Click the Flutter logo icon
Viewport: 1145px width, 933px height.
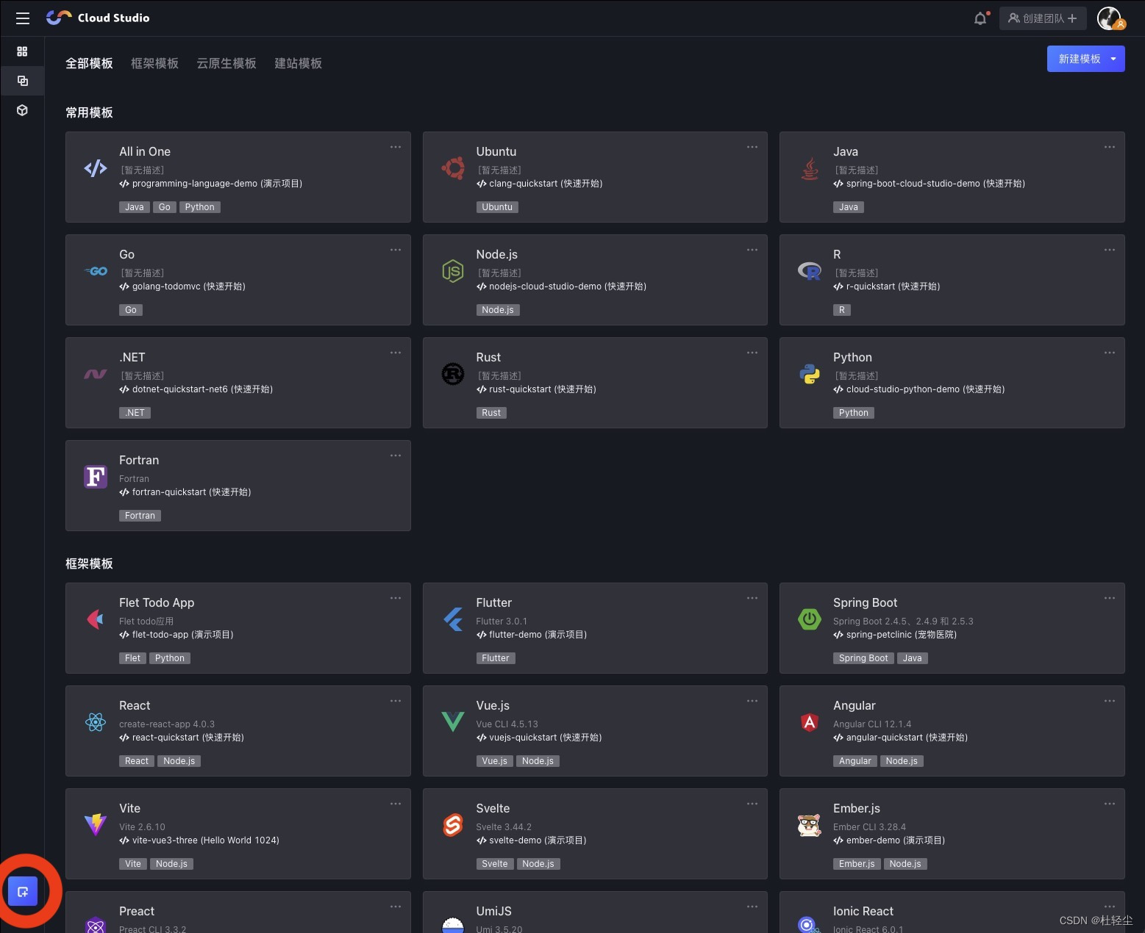pyautogui.click(x=452, y=619)
